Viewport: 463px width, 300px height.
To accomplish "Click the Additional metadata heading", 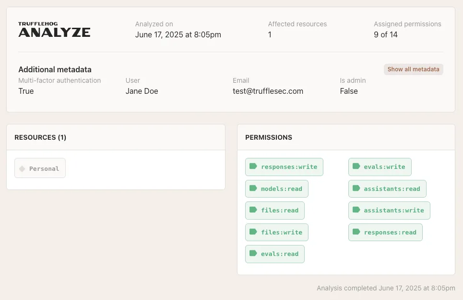I will point(55,69).
